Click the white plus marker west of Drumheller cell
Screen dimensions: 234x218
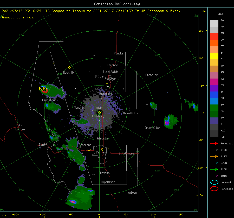[x=147, y=104]
